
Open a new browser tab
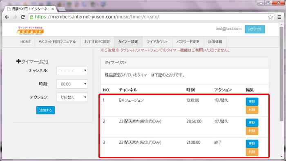[61, 9]
